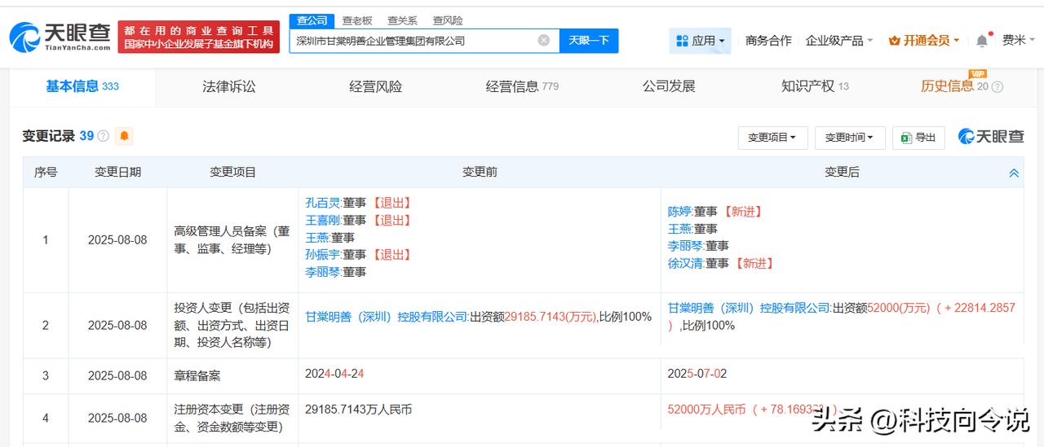Switch to the 历史信息 tab
Screen dimensions: 1044x447
tap(954, 86)
